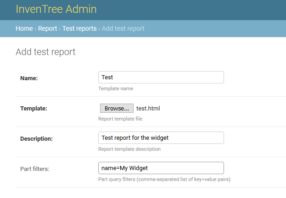Click the 'Add test report' breadcrumb text
Viewport: 286px width, 198px height.
tap(123, 28)
